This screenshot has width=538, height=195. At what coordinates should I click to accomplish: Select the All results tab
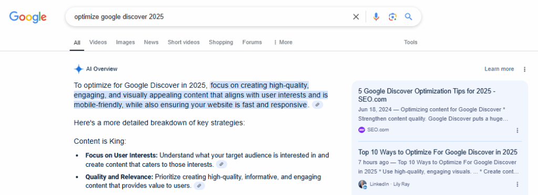tap(77, 43)
